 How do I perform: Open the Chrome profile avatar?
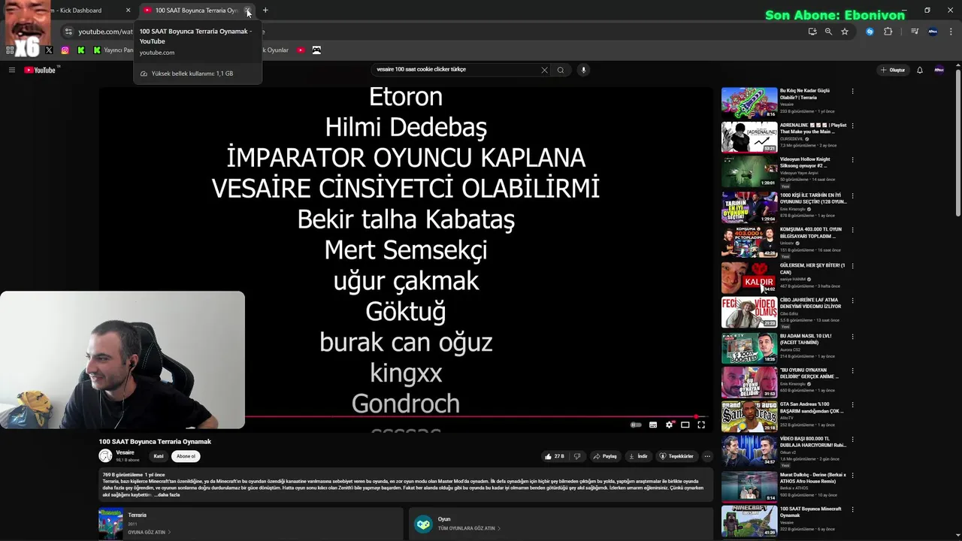pyautogui.click(x=933, y=32)
